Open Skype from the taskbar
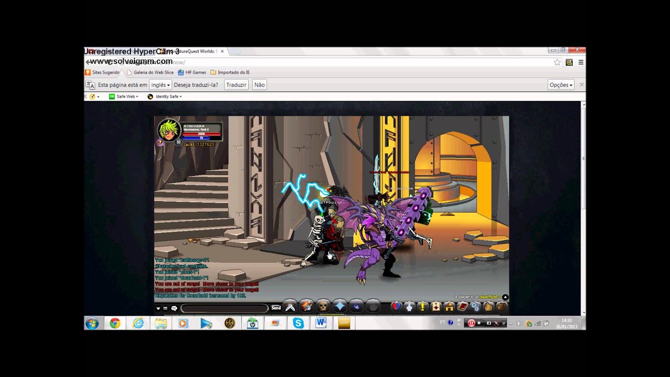Image resolution: width=670 pixels, height=377 pixels. coord(298,323)
